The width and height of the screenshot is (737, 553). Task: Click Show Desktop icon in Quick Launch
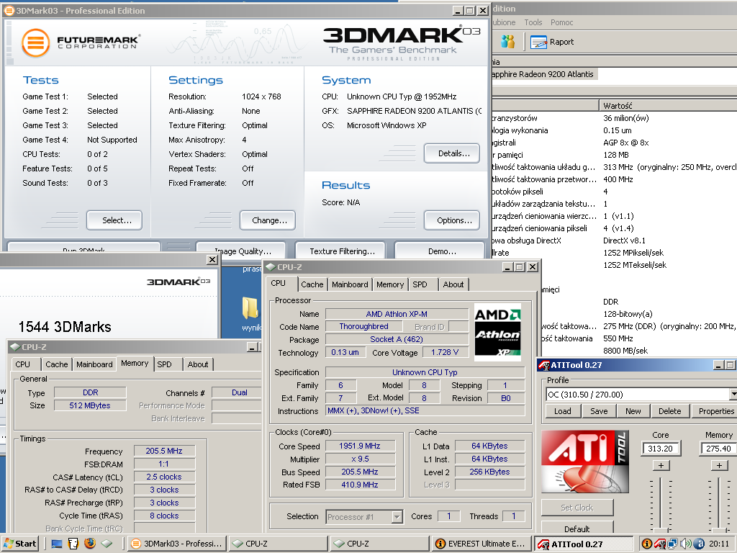tap(57, 544)
